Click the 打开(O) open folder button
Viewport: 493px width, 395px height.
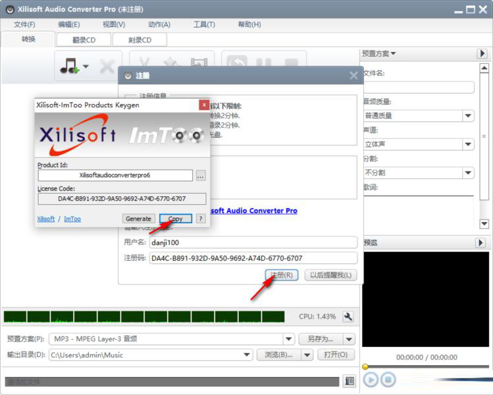click(336, 355)
